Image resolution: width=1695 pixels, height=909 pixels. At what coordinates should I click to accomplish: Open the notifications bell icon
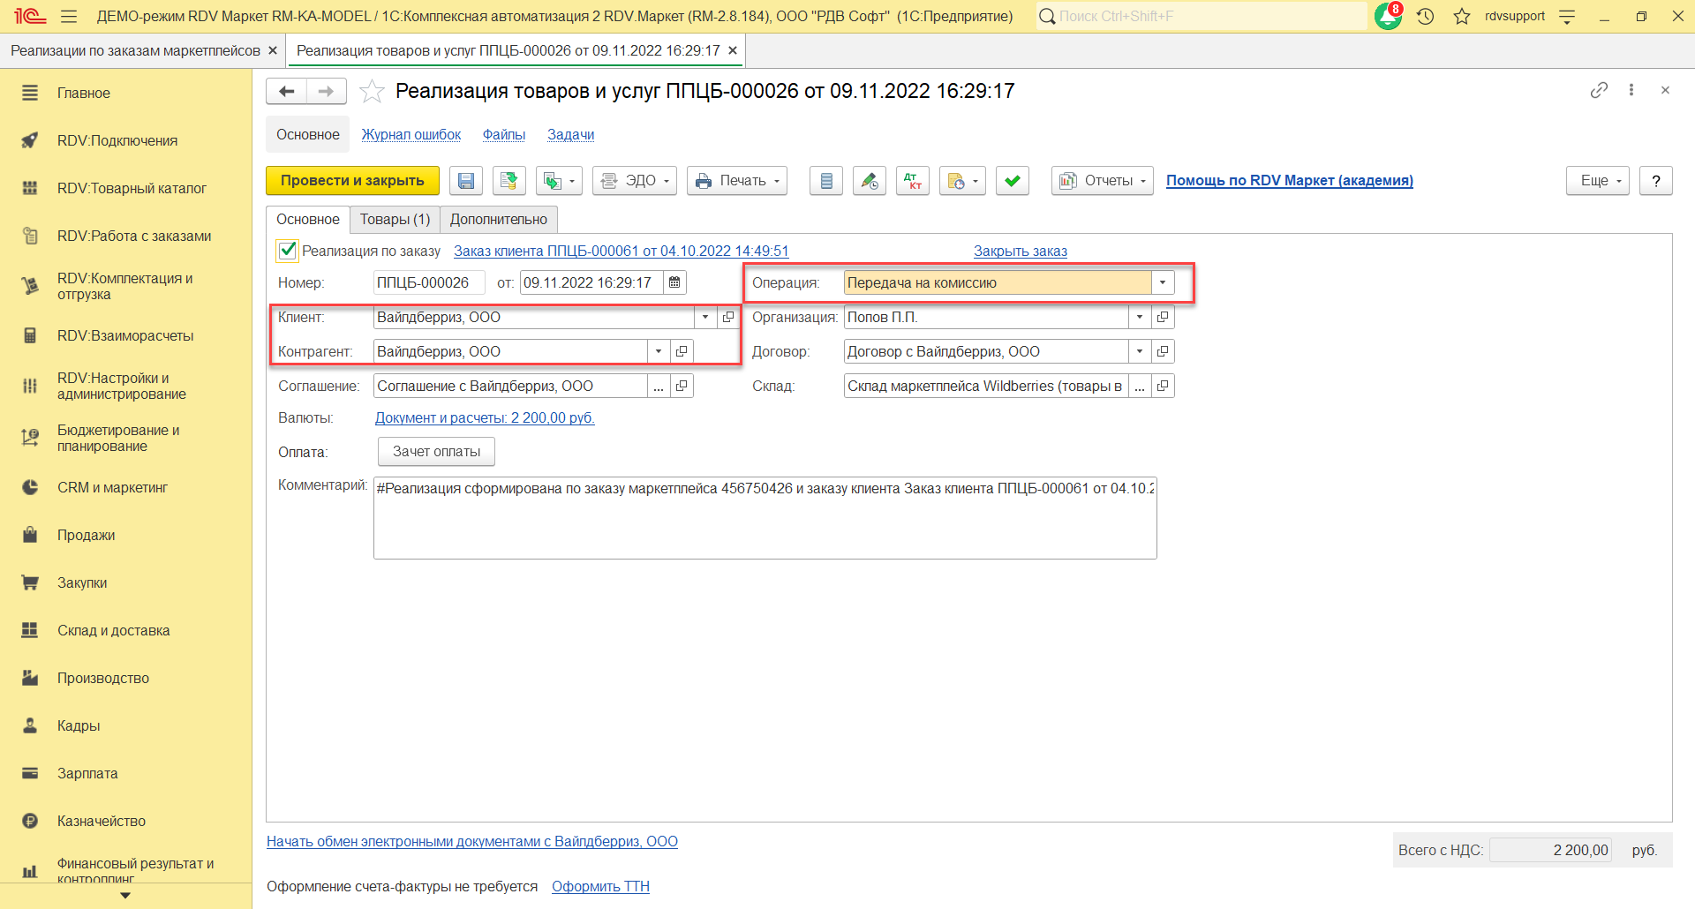pos(1388,16)
